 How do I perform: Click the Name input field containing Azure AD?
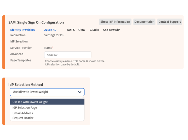tap(68, 55)
